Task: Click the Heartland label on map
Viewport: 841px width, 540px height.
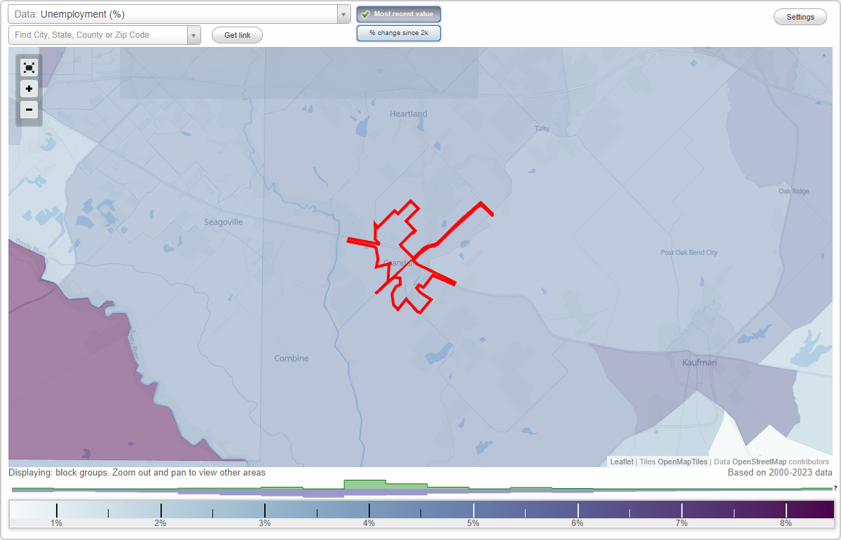Action: pyautogui.click(x=409, y=113)
